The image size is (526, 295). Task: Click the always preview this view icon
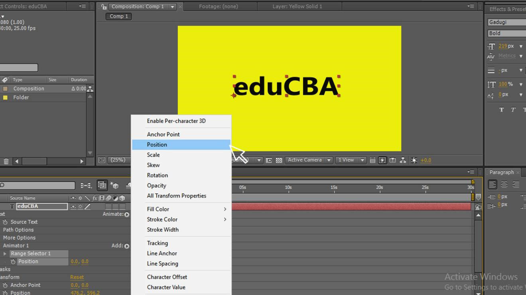click(102, 160)
